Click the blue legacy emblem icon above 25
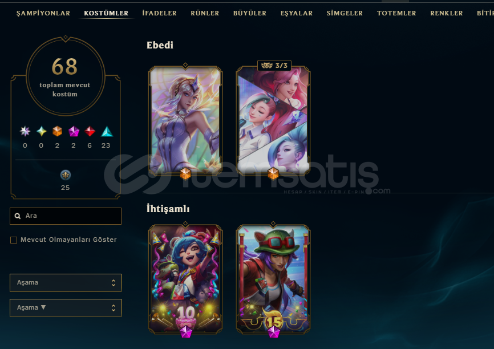Screen dimensions: 494x349 (65, 175)
